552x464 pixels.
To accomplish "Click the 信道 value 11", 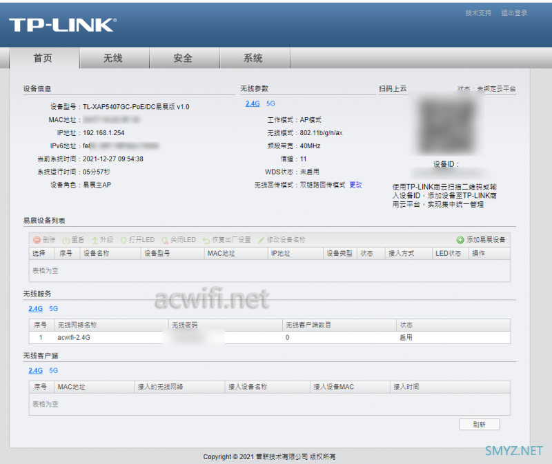I will (x=303, y=159).
